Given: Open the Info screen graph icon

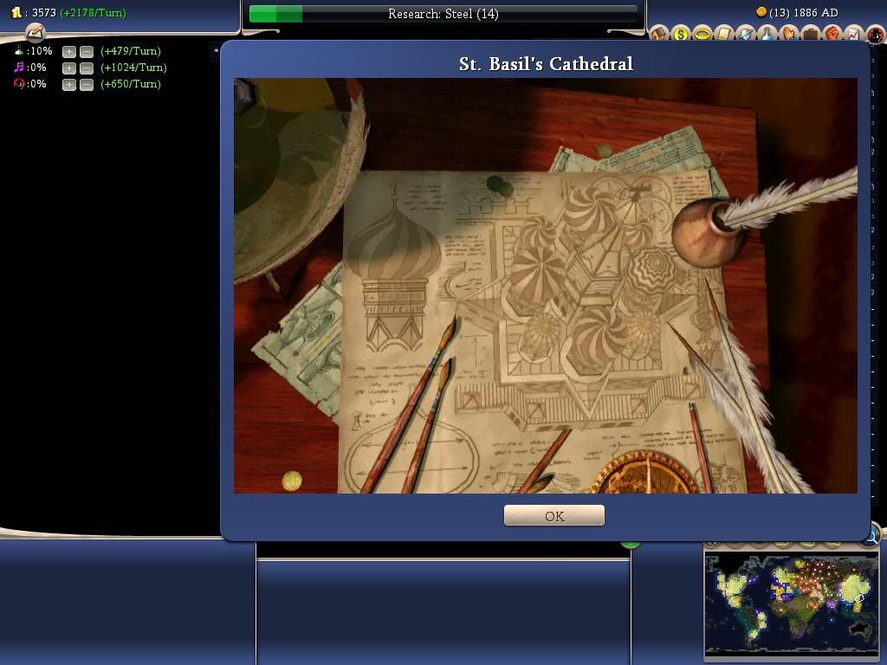Looking at the screenshot, I should (854, 33).
